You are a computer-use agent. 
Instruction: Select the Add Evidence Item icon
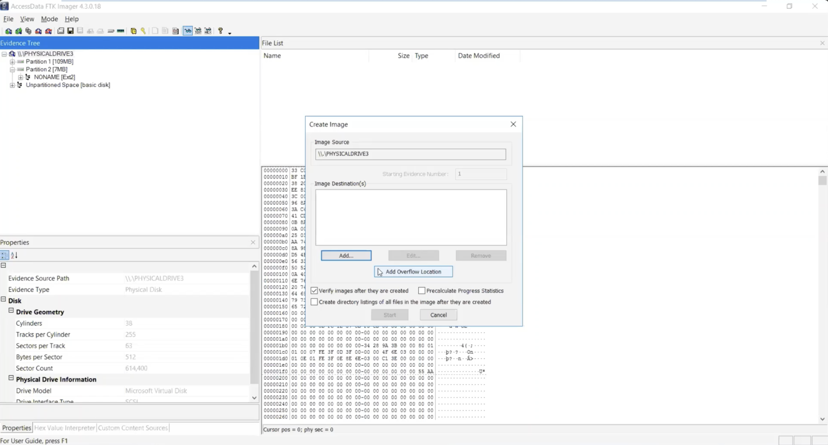click(x=8, y=31)
